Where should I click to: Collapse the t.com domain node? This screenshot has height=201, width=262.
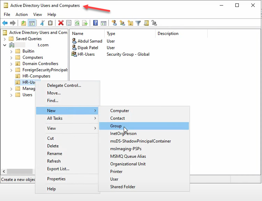point(5,45)
